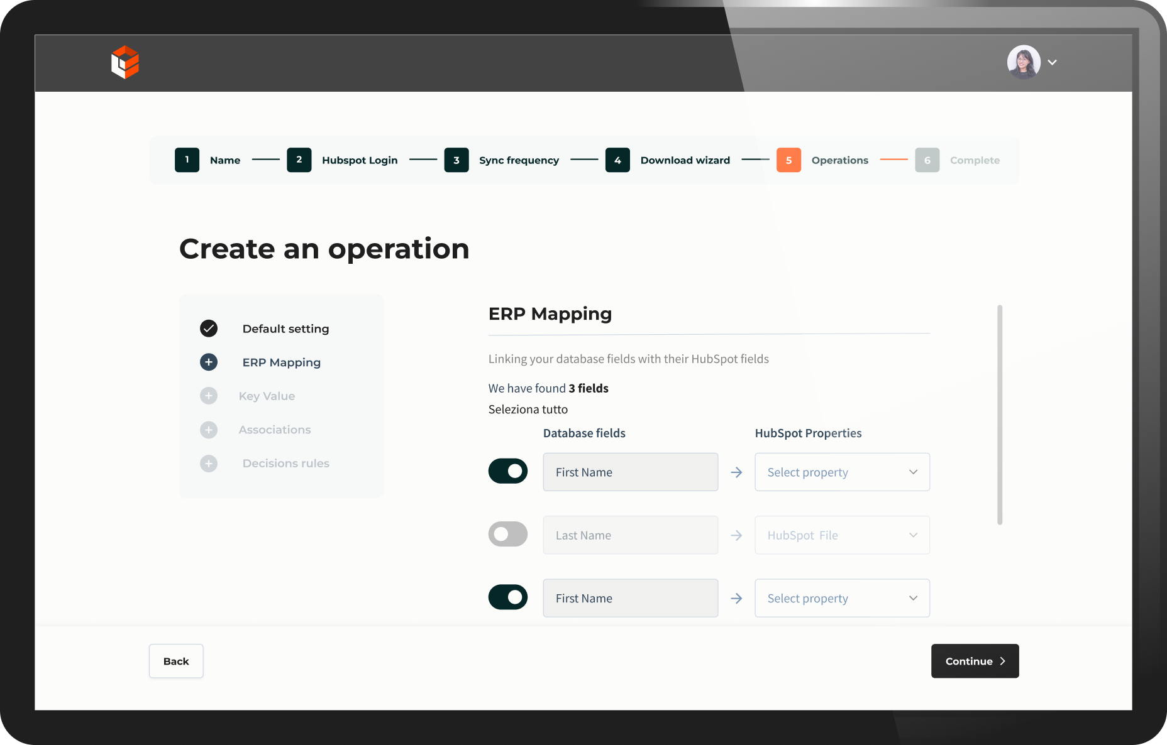Screen dimensions: 1167x745
Task: Turn off the bottom First Name toggle
Action: click(x=508, y=597)
